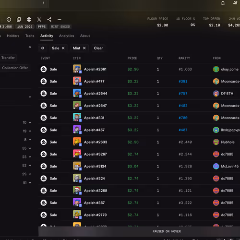Switch to the Holders tab
This screenshot has width=240, height=240.
point(13,36)
